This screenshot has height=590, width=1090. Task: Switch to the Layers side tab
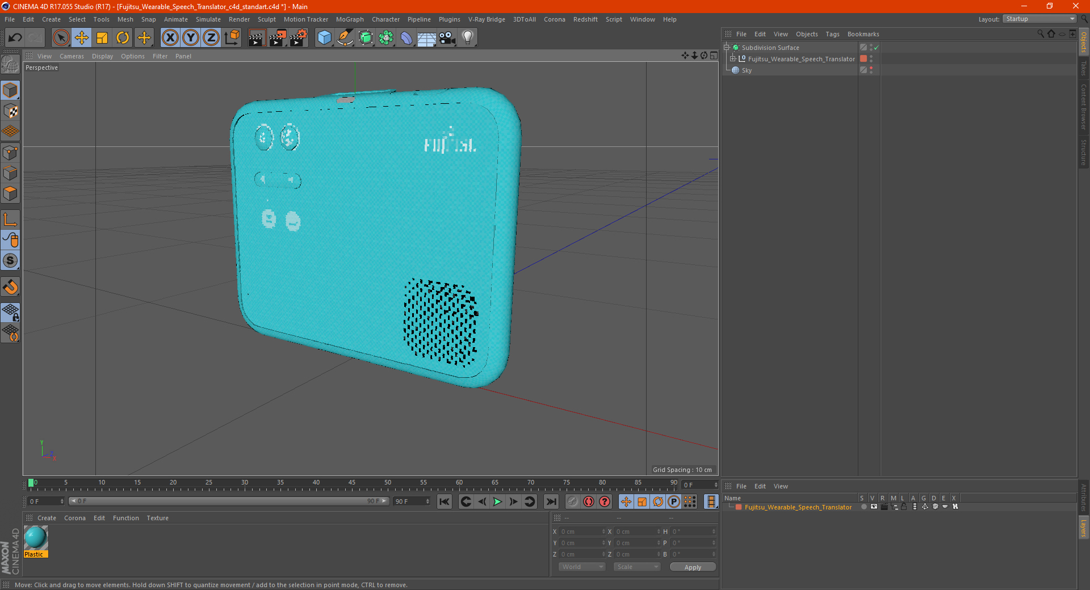pos(1084,528)
